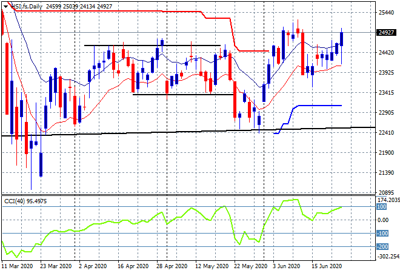Click the 23 Mar 2020 date label
This screenshot has height=273, width=400.
tap(56, 266)
